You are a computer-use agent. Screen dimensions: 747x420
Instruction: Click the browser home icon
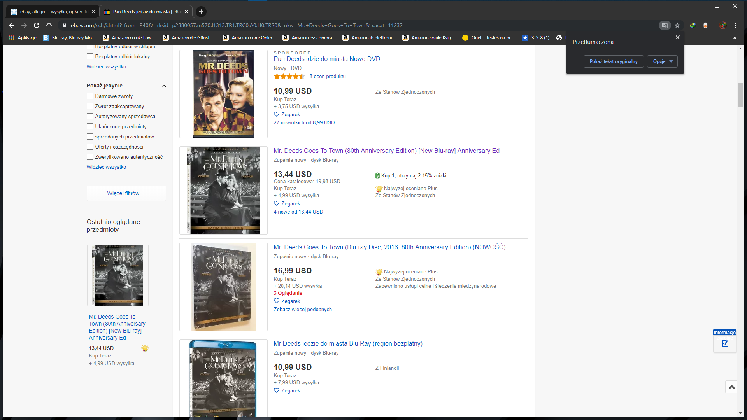tap(49, 25)
